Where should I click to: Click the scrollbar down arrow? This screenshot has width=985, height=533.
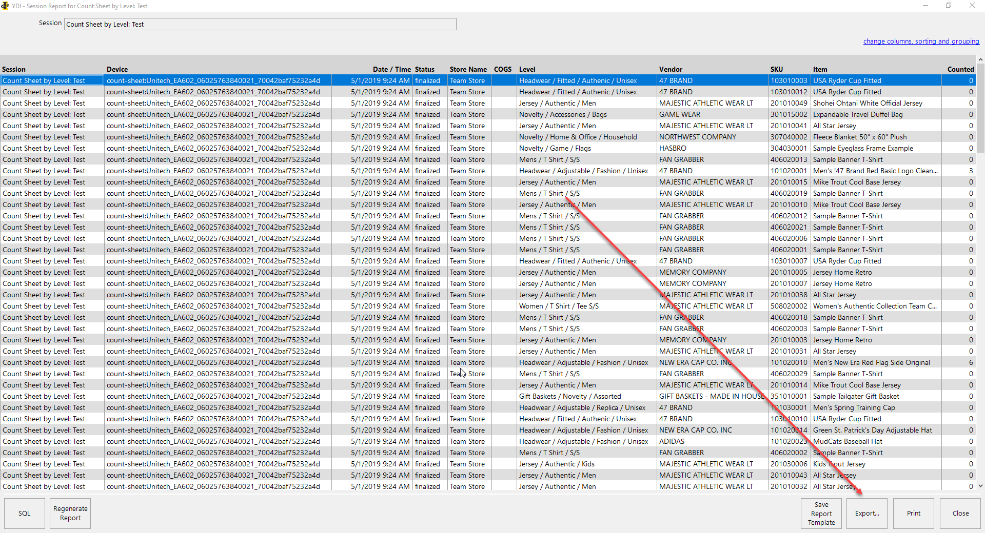click(x=980, y=486)
